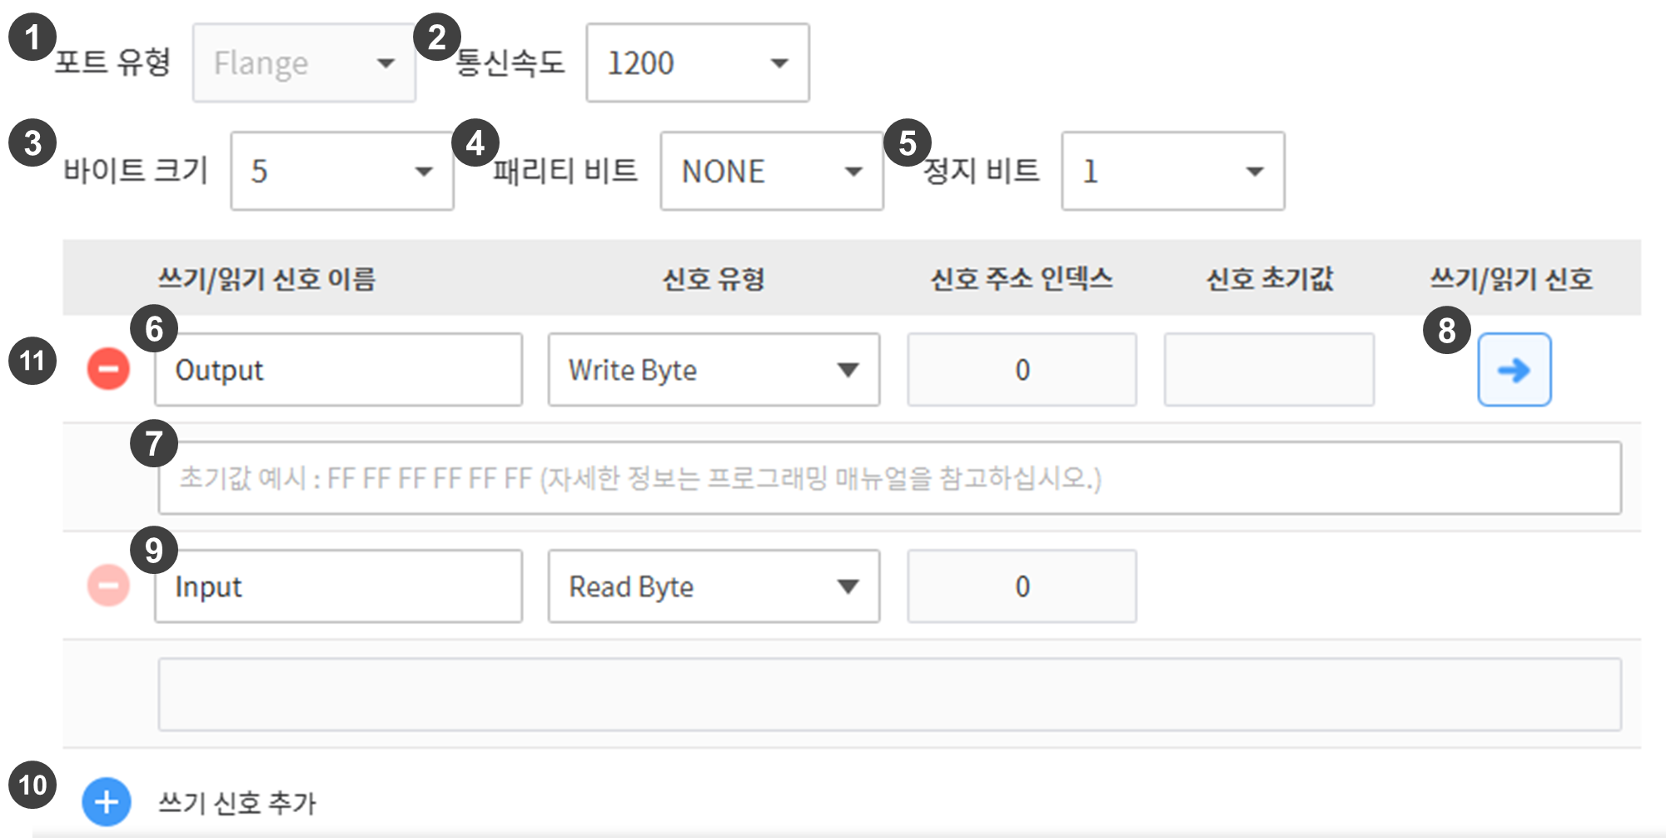The width and height of the screenshot is (1666, 838).
Task: Click the 쓰기 신호 추가 label
Action: coord(237,803)
